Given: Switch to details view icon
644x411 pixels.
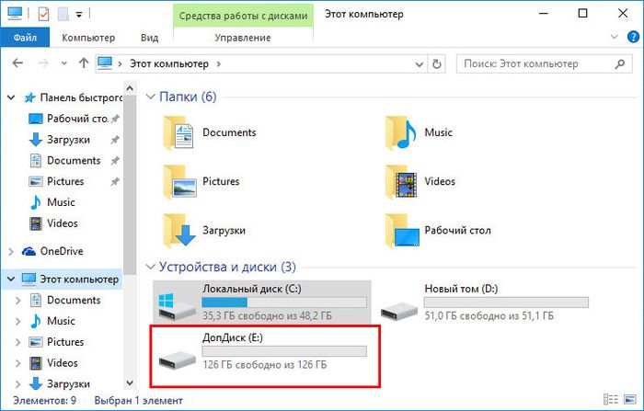Looking at the screenshot, I should [611, 399].
